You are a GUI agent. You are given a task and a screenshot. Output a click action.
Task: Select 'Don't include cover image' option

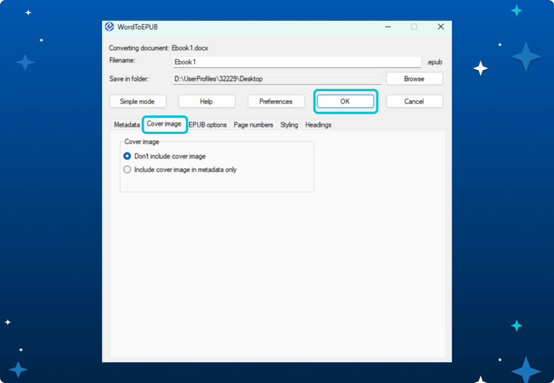pos(127,156)
